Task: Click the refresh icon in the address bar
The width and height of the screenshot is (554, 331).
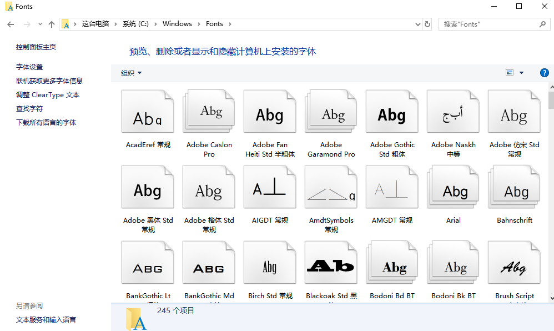Action: tap(426, 24)
